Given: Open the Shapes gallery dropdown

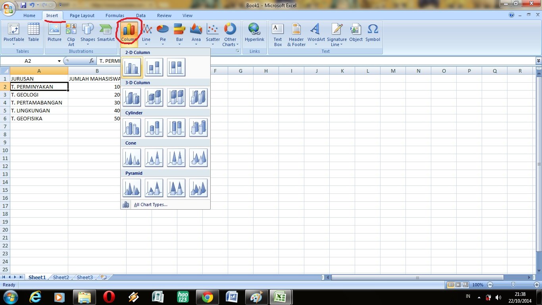Looking at the screenshot, I should 88,35.
